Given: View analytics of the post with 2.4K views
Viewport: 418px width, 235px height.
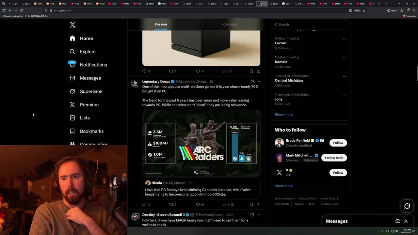Looking at the screenshot, I should click(228, 204).
